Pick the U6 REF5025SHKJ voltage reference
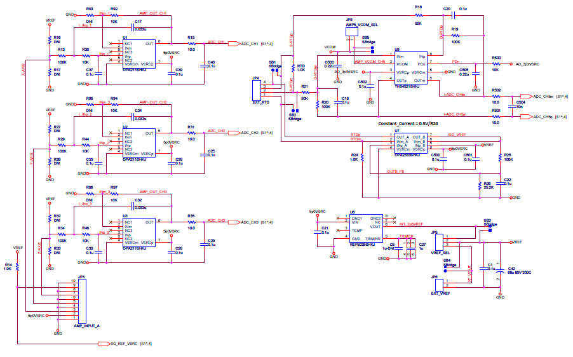This screenshot has width=573, height=357. 364,228
